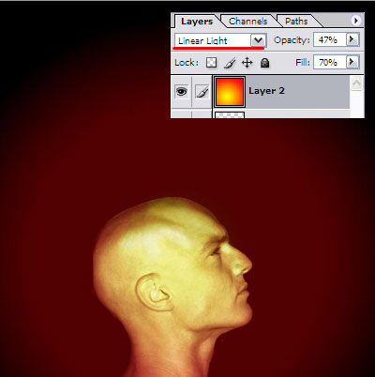
Task: Click the Opacity 47% field
Action: [x=329, y=40]
